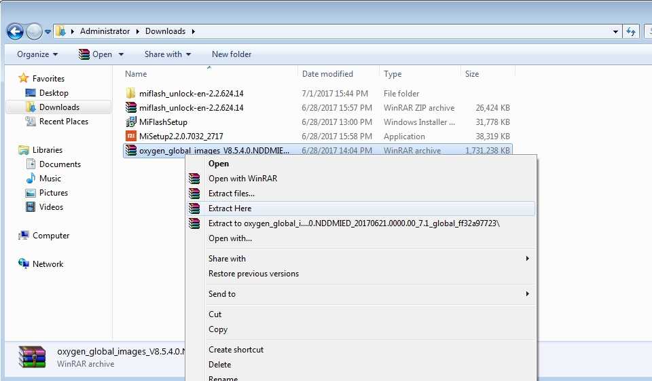The width and height of the screenshot is (652, 381).
Task: Go back with the Back arrow button
Action: tap(15, 31)
